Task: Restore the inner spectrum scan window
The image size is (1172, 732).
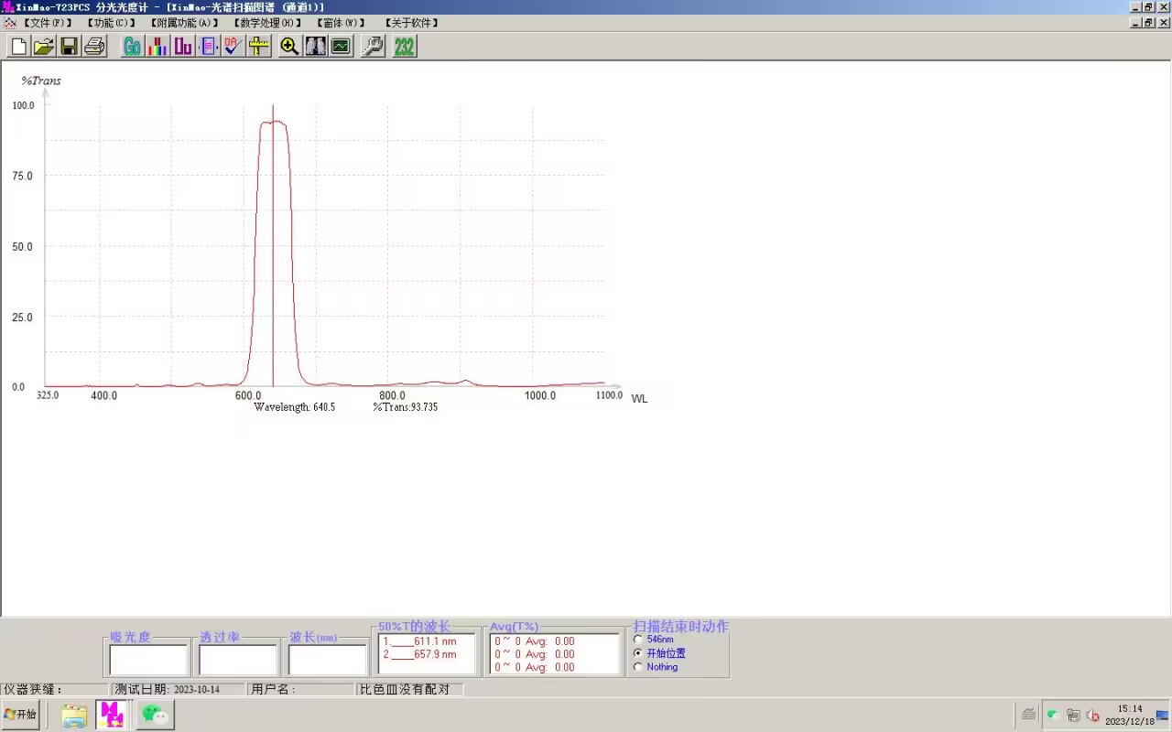Action: pyautogui.click(x=1148, y=23)
